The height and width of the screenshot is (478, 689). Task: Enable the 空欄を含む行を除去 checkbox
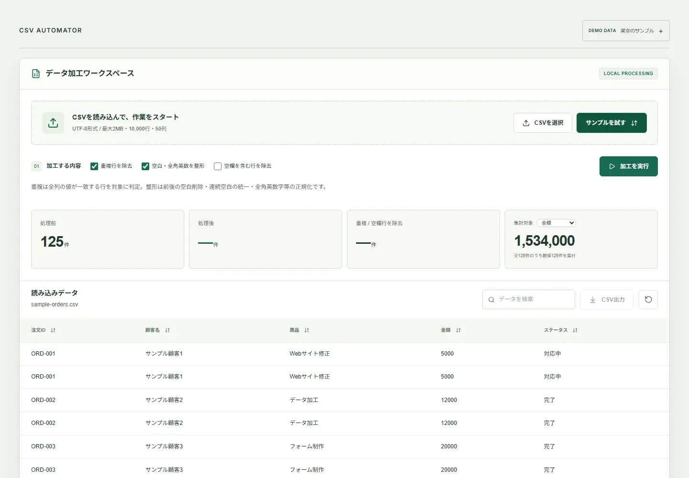[x=218, y=166]
